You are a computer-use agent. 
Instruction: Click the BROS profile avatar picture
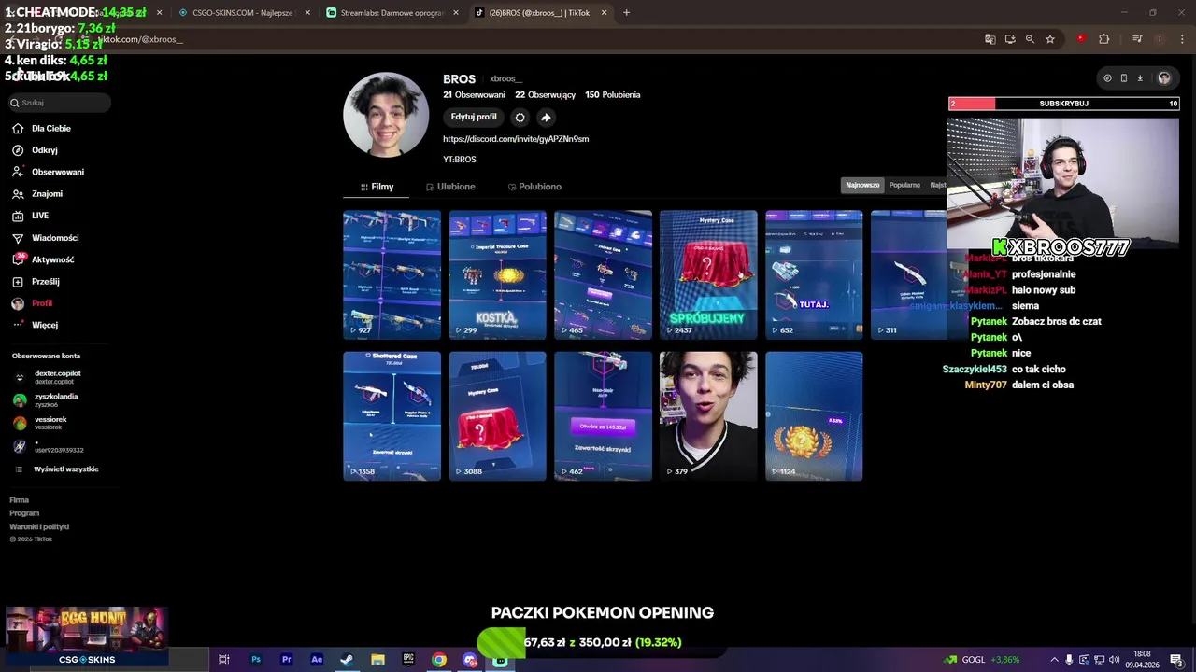386,115
